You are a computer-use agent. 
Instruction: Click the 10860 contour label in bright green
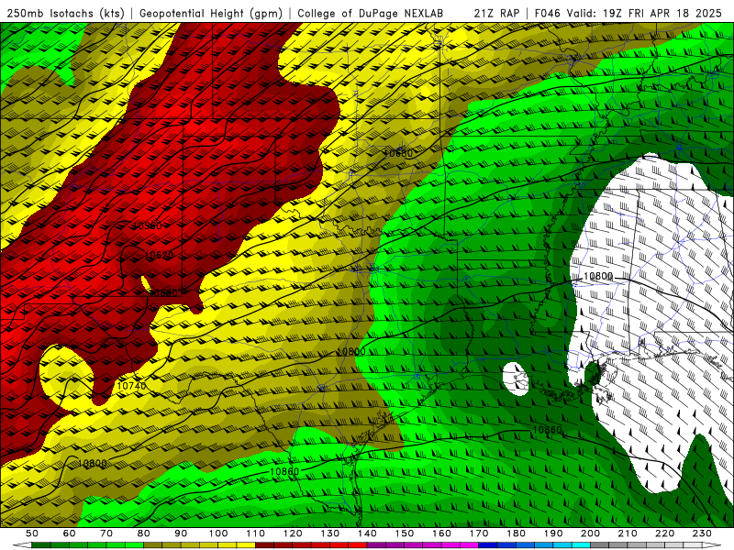click(284, 471)
